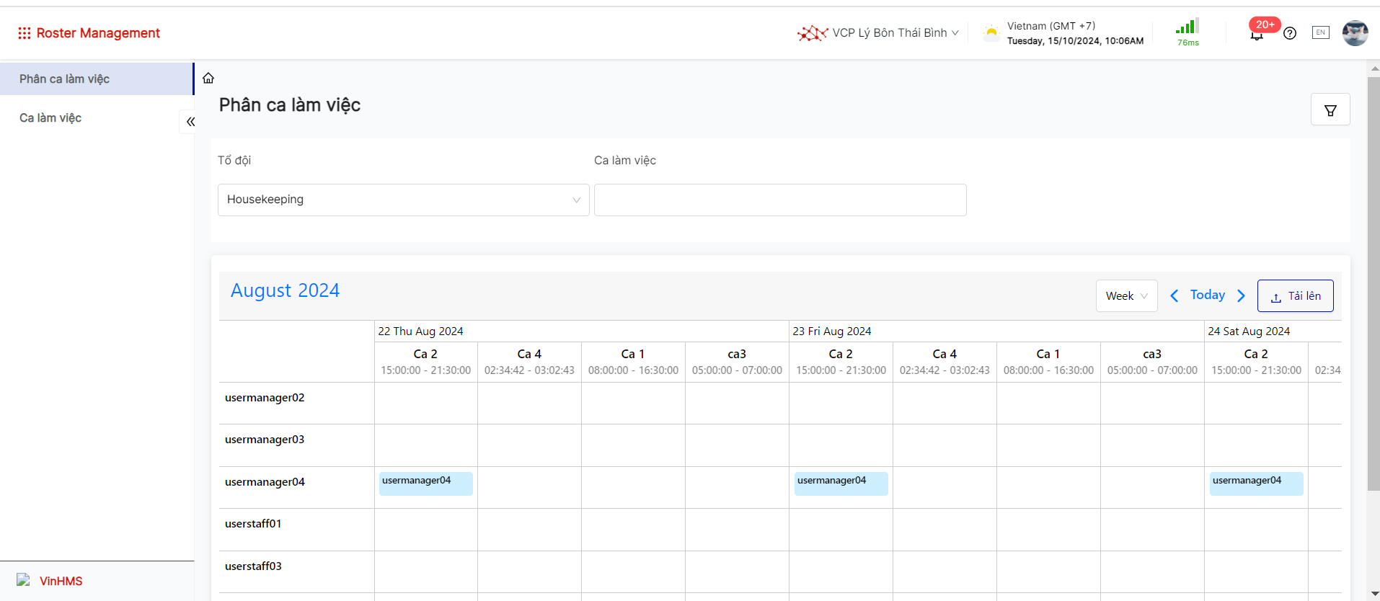Click the vertical page scrollbar
This screenshot has width=1380, height=601.
(1374, 288)
